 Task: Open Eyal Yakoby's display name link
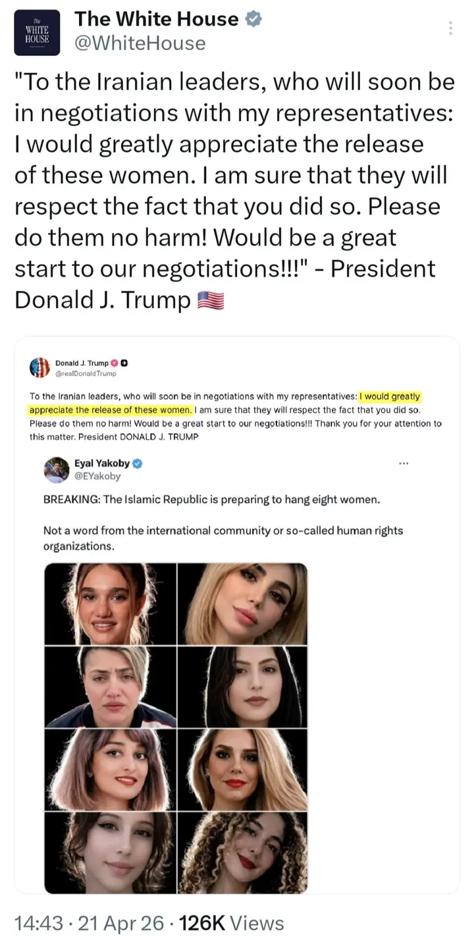[x=102, y=463]
